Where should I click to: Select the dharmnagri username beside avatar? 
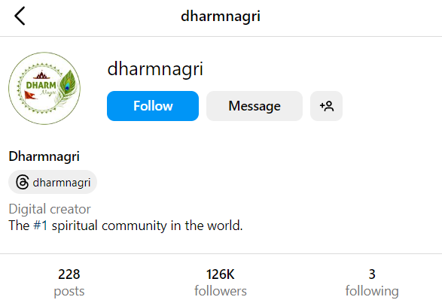[x=155, y=68]
